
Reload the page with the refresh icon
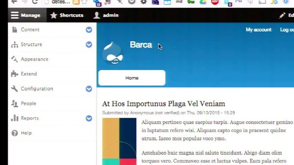point(35,2)
